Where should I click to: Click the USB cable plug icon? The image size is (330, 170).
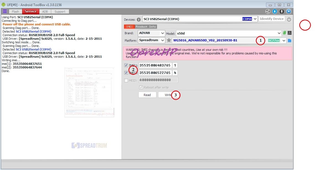coord(282,12)
